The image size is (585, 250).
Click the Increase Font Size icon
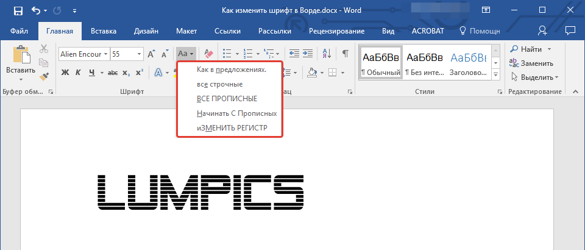click(x=152, y=54)
